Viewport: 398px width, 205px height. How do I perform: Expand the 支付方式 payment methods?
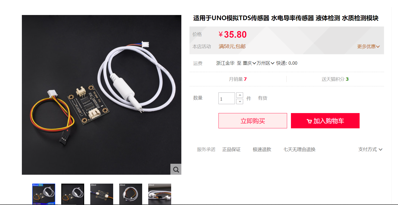370,149
